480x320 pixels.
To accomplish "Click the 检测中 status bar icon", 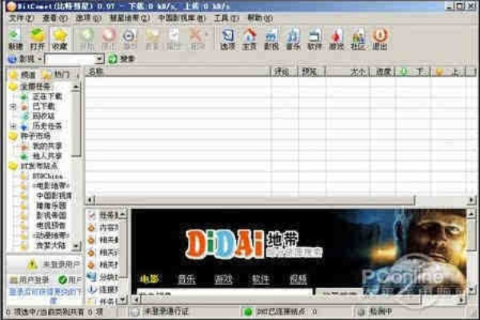I will (362, 312).
